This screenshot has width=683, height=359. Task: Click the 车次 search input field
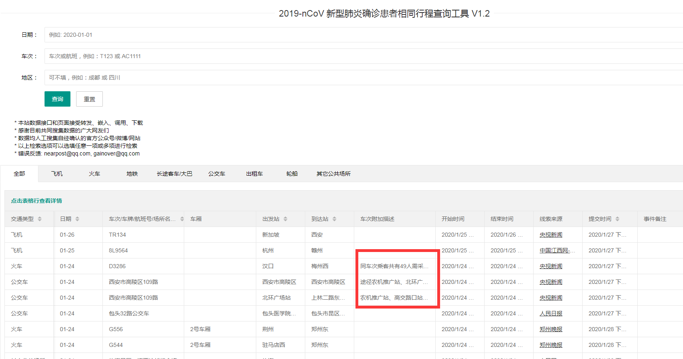(362, 56)
